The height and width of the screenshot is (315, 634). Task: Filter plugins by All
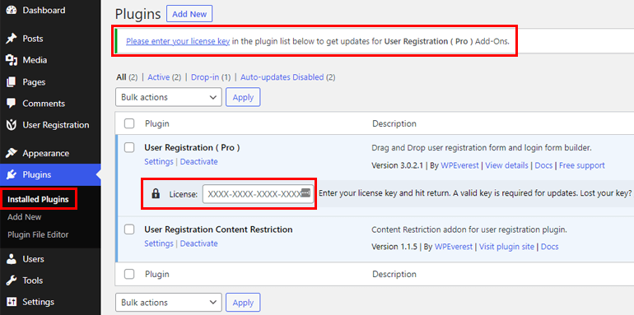click(121, 77)
